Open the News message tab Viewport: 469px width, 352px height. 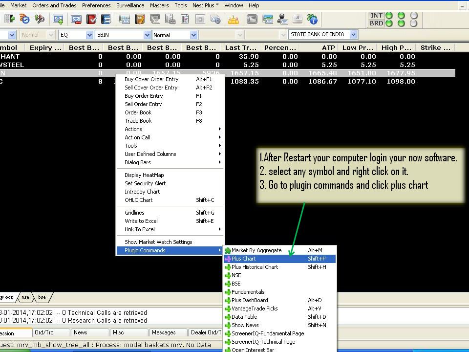(90, 332)
